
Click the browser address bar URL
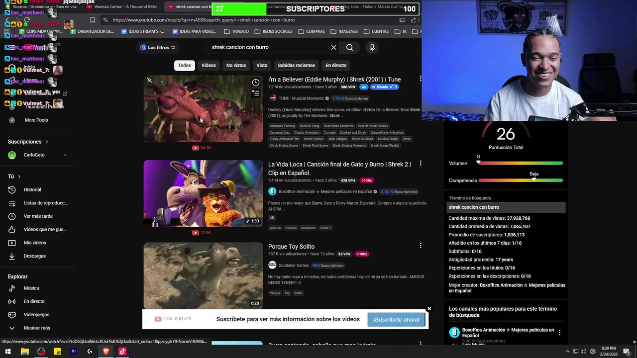pos(204,20)
